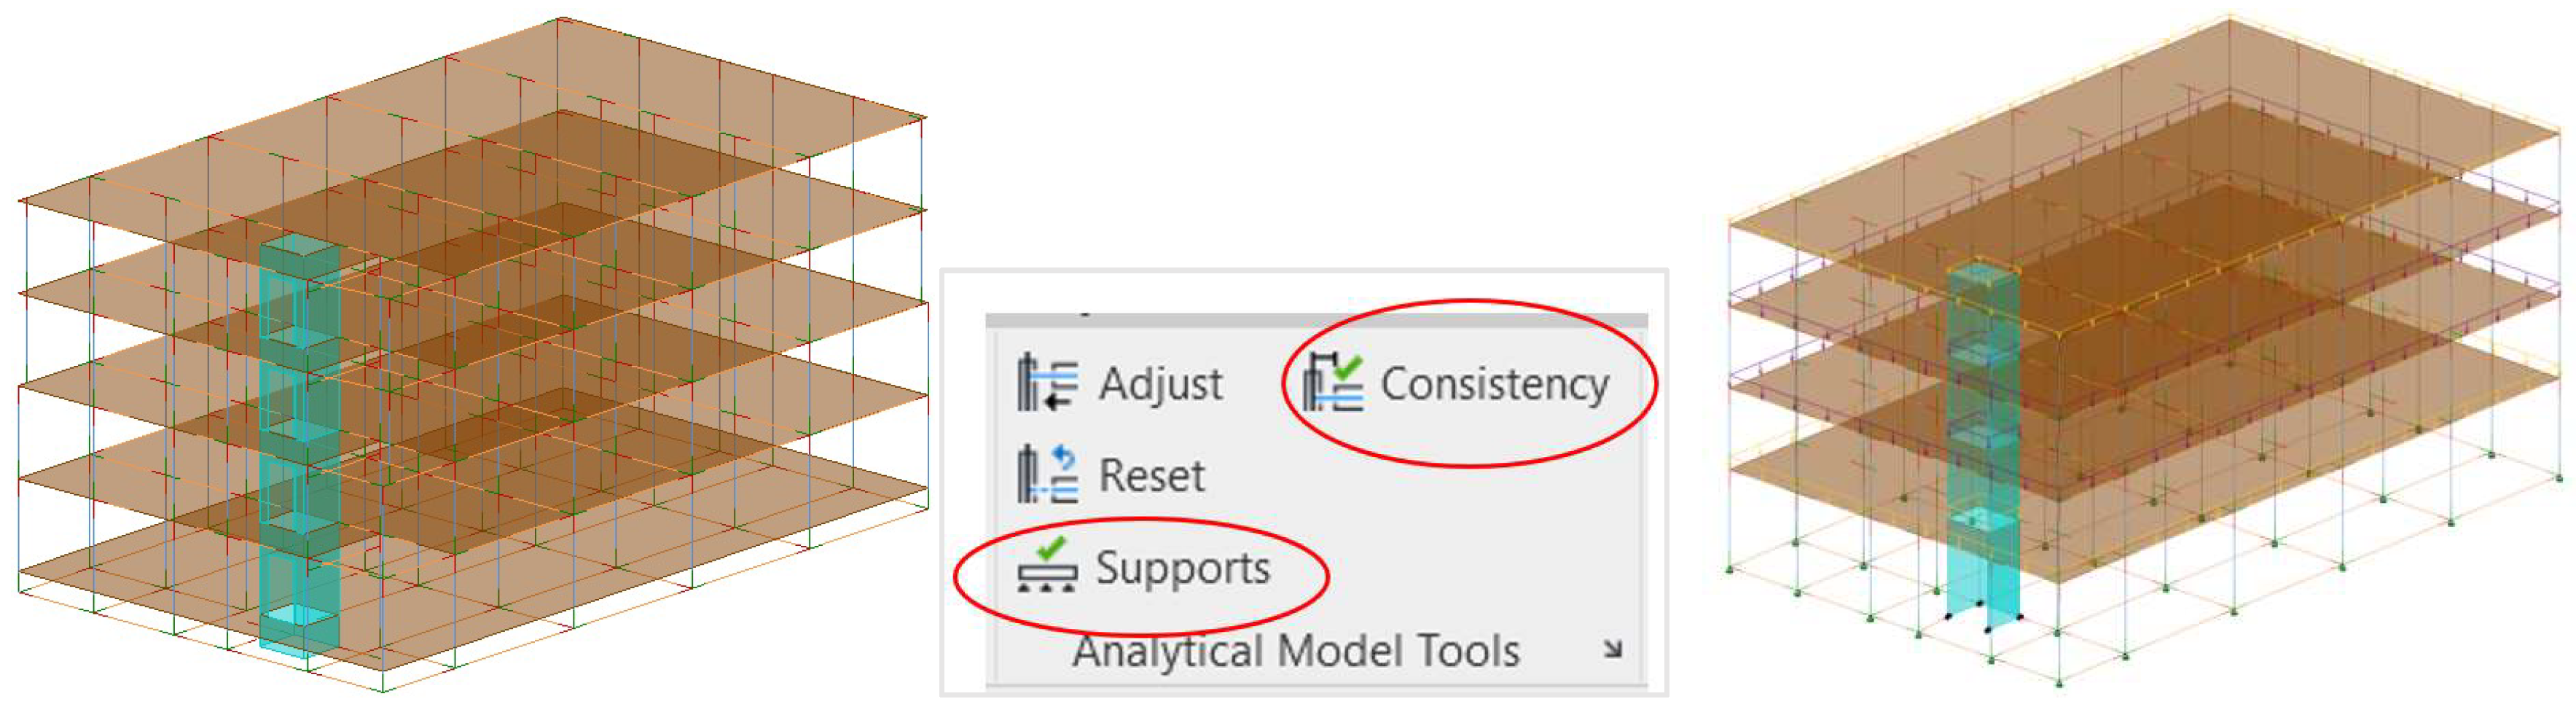Click the Reset analytical model icon
The image size is (2576, 715).
point(1046,475)
